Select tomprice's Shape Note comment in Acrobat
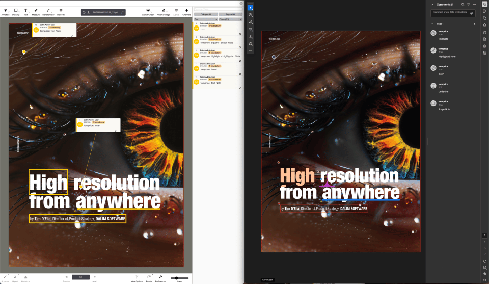Viewport: 489px width, 284px height. click(454, 105)
